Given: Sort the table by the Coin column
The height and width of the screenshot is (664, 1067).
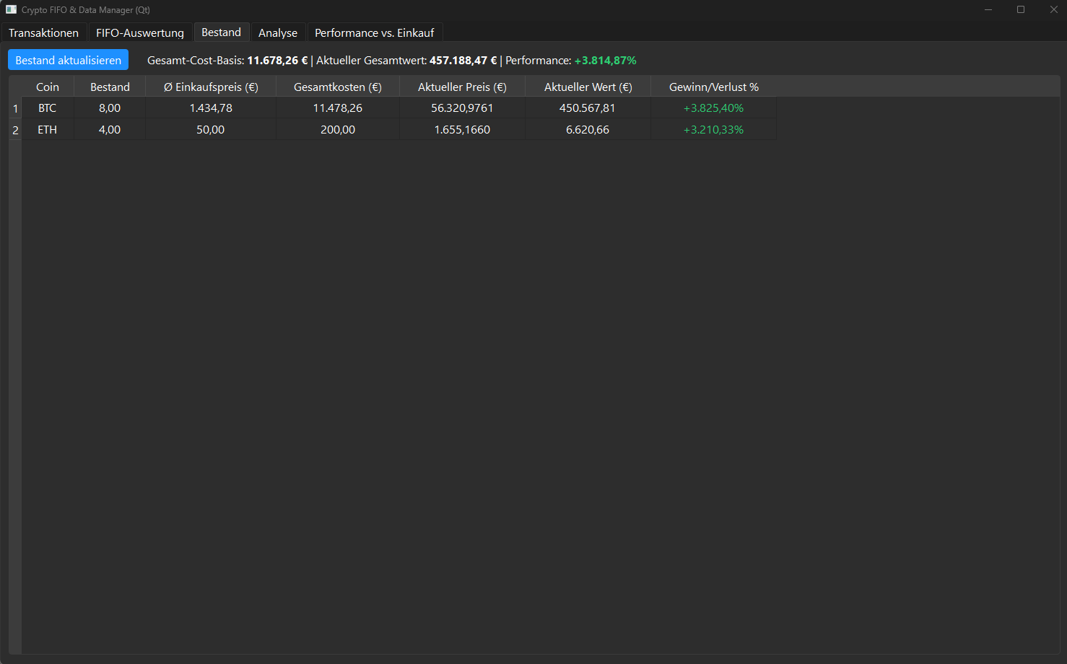Looking at the screenshot, I should (48, 86).
